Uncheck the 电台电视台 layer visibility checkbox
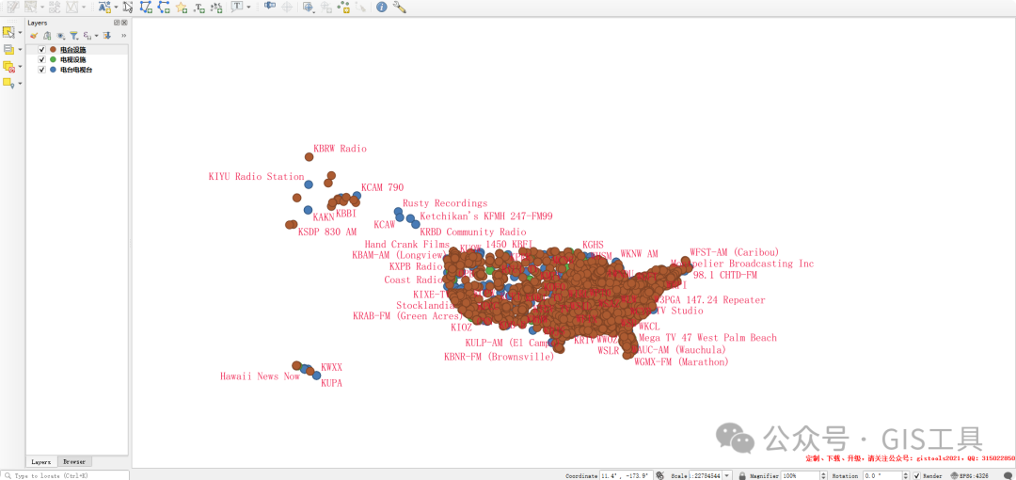 41,70
